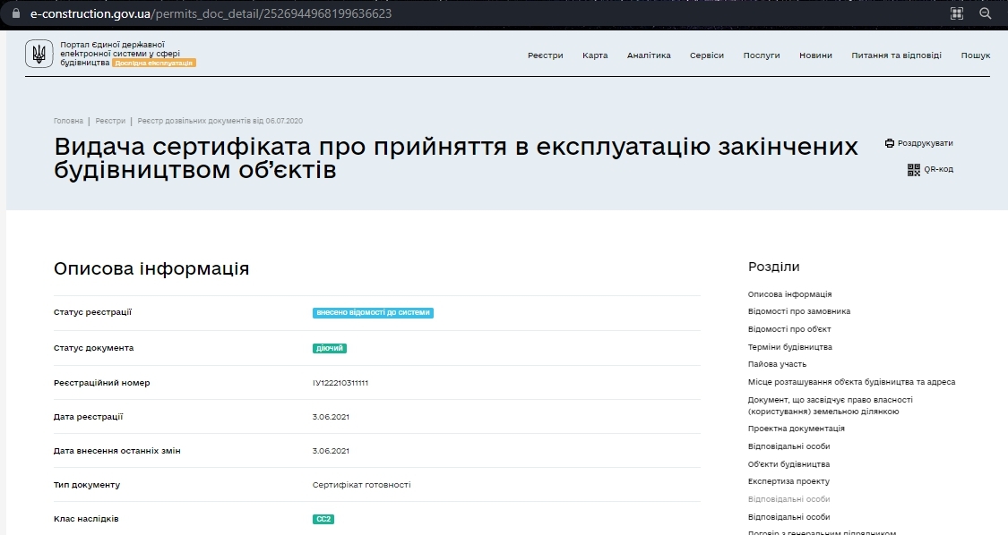Open Питання та відповіді page

(x=896, y=55)
